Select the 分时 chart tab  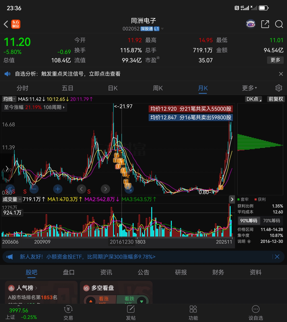[22, 88]
